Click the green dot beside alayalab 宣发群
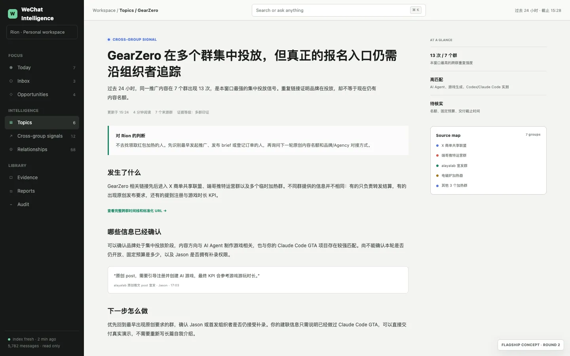Screen dimensions: 570x356 tap(437, 166)
